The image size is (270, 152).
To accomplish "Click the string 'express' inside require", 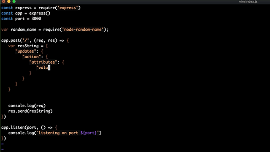I will coord(67,8).
